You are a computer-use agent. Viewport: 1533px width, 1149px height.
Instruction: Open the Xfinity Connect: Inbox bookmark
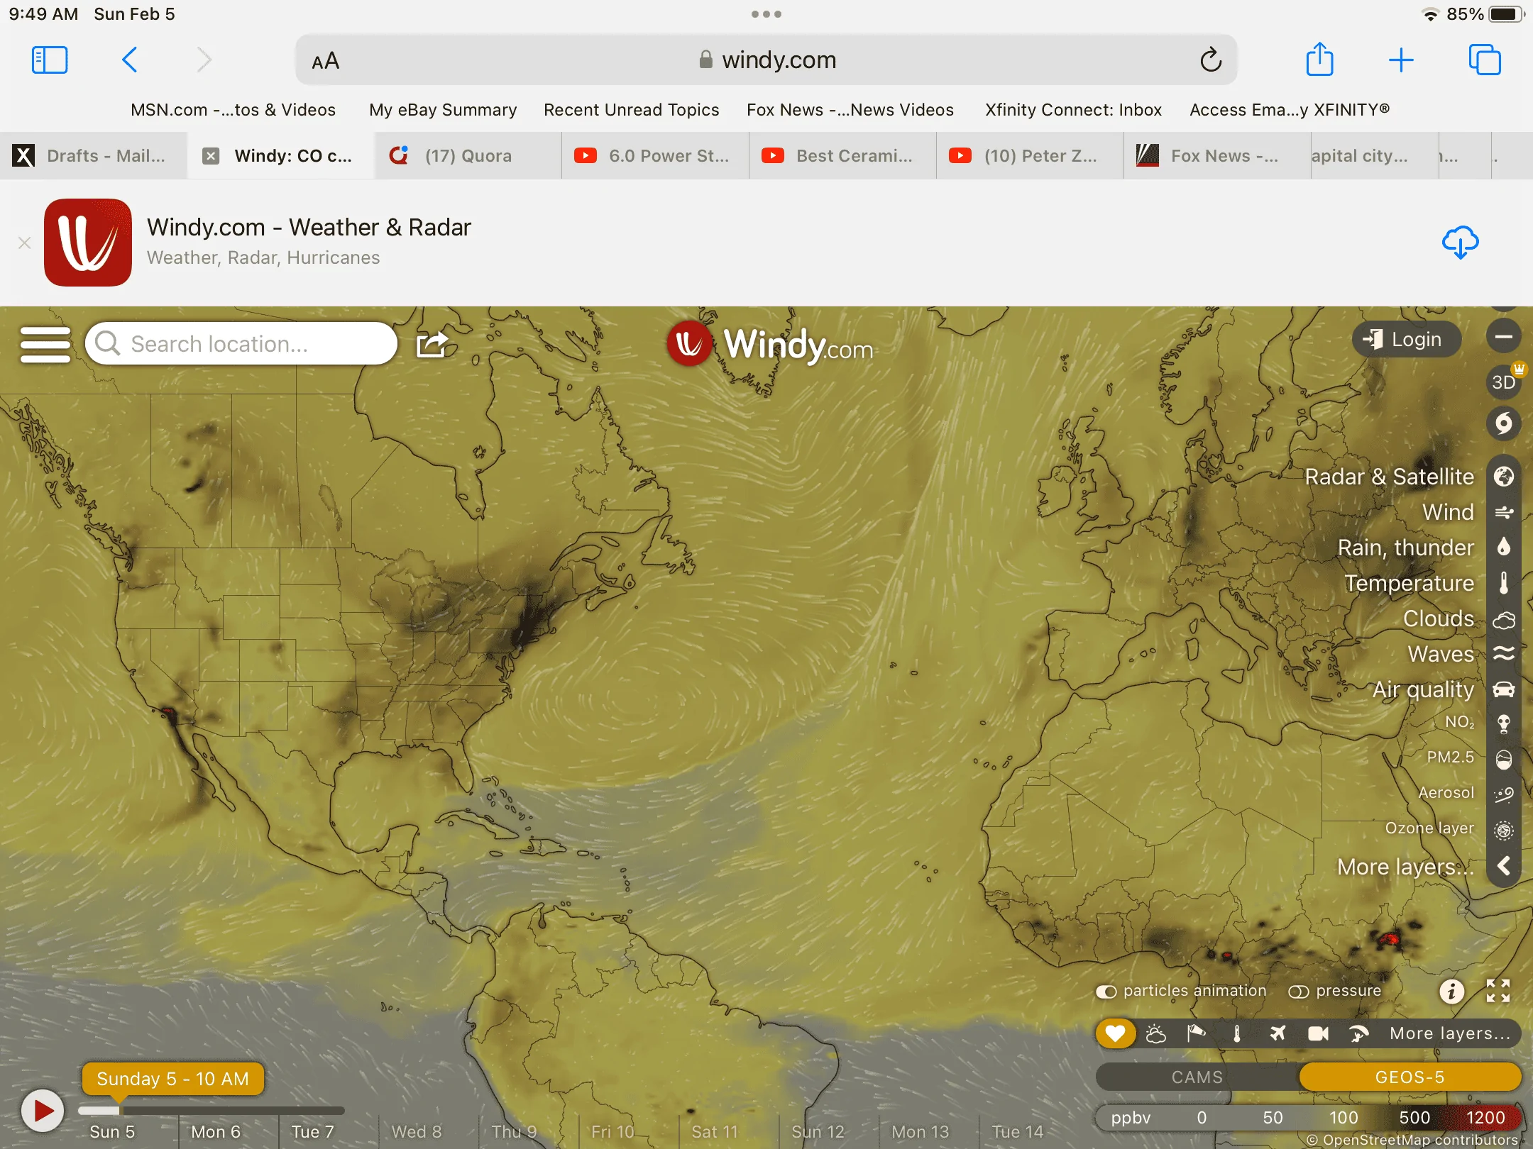[x=1073, y=110]
